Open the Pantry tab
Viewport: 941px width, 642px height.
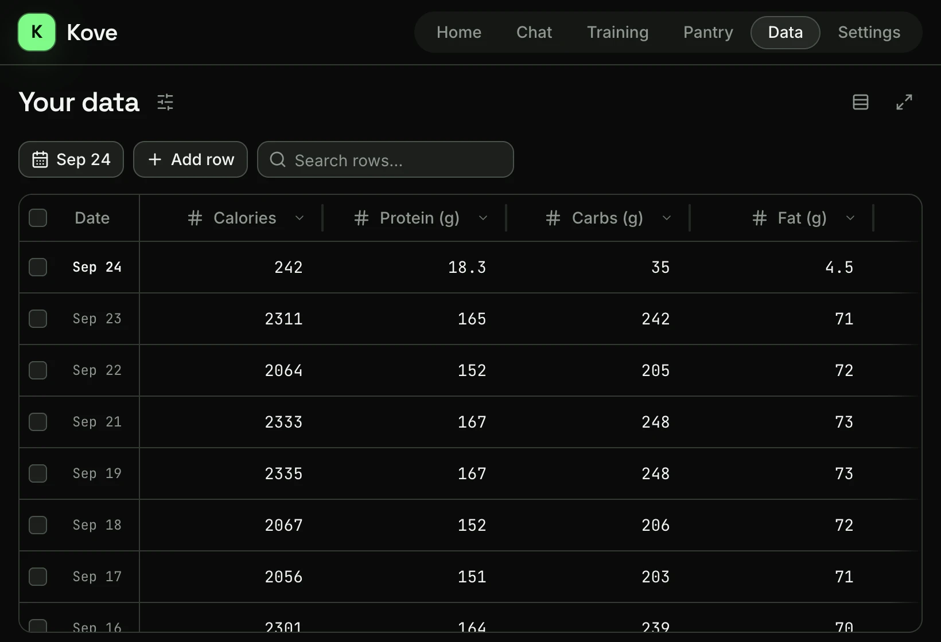click(708, 32)
